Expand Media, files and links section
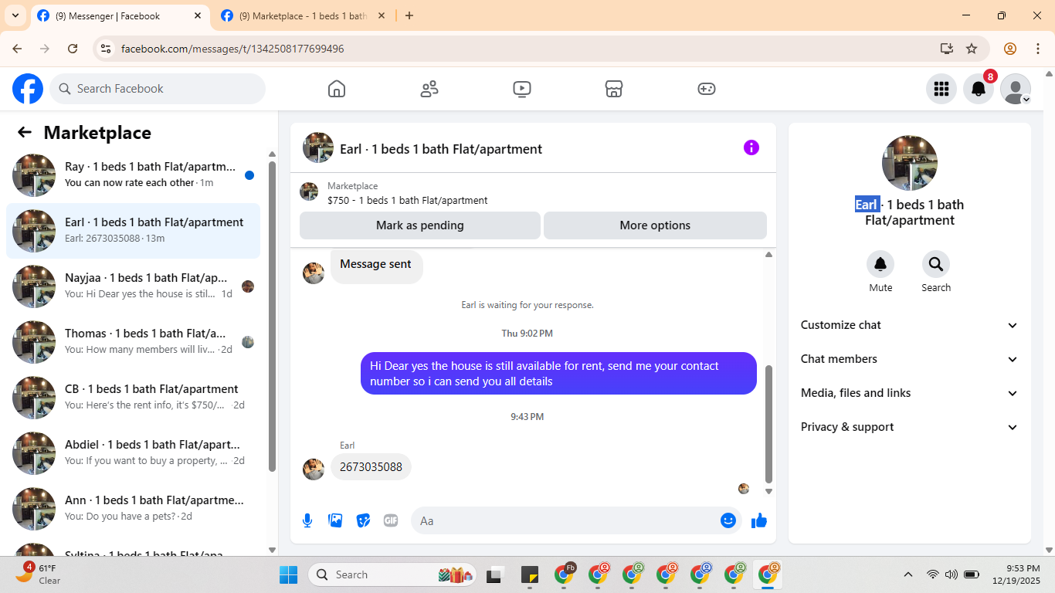The height and width of the screenshot is (593, 1055). click(910, 393)
